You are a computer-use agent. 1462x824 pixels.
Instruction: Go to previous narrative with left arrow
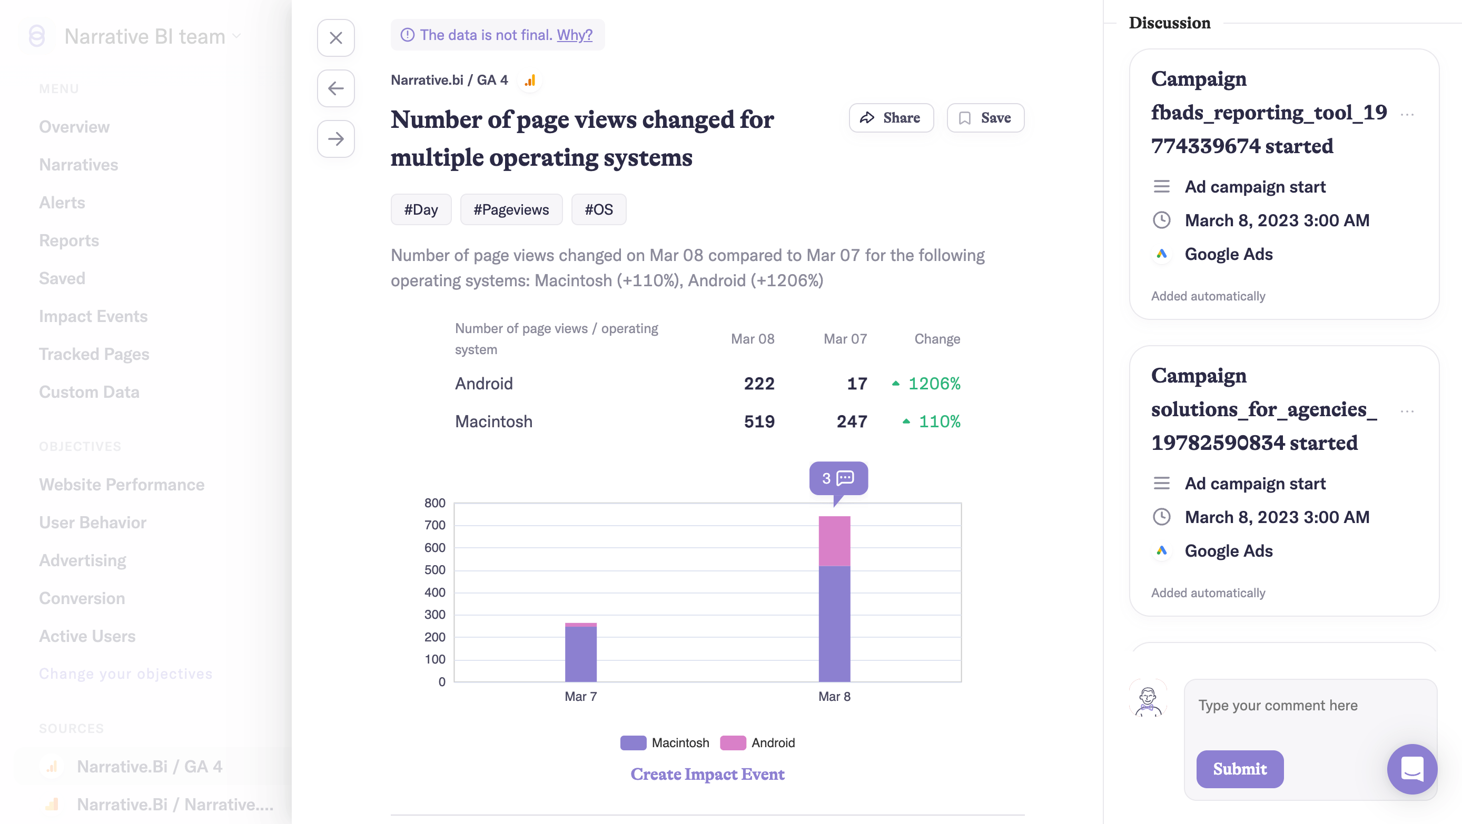pyautogui.click(x=335, y=88)
